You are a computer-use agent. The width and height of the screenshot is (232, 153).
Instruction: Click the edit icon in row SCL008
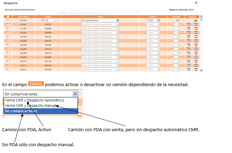(188, 53)
